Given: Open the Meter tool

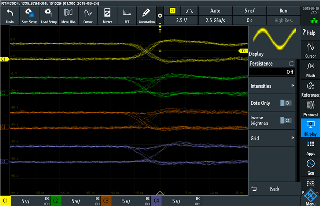Looking at the screenshot, I should [x=108, y=15].
